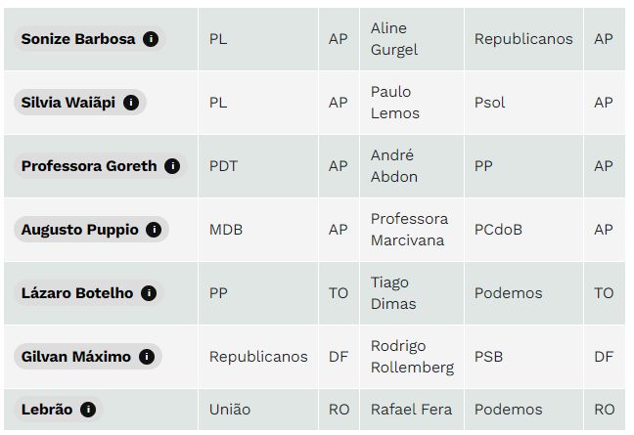Select the Professora Marcivana table cell
The width and height of the screenshot is (634, 435).
click(412, 230)
